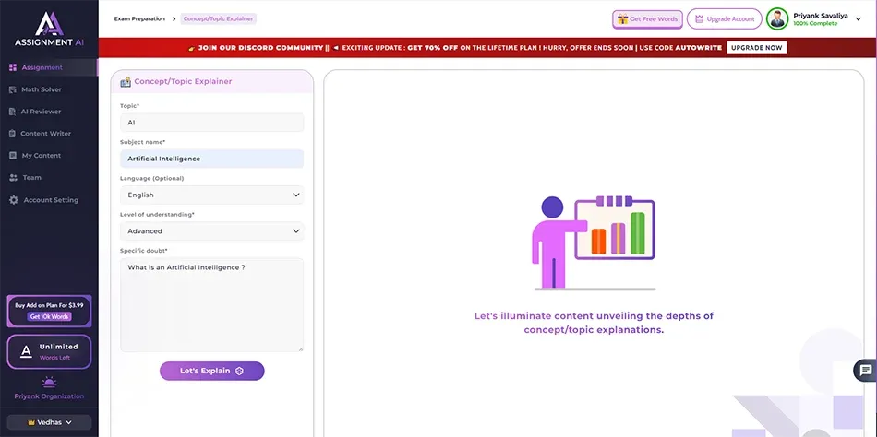
Task: Click the AI Reviewer sidebar icon
Action: (x=13, y=112)
